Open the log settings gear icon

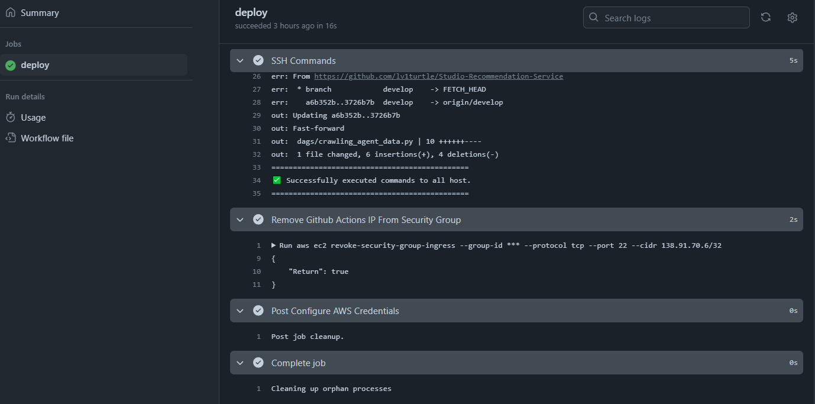(792, 17)
